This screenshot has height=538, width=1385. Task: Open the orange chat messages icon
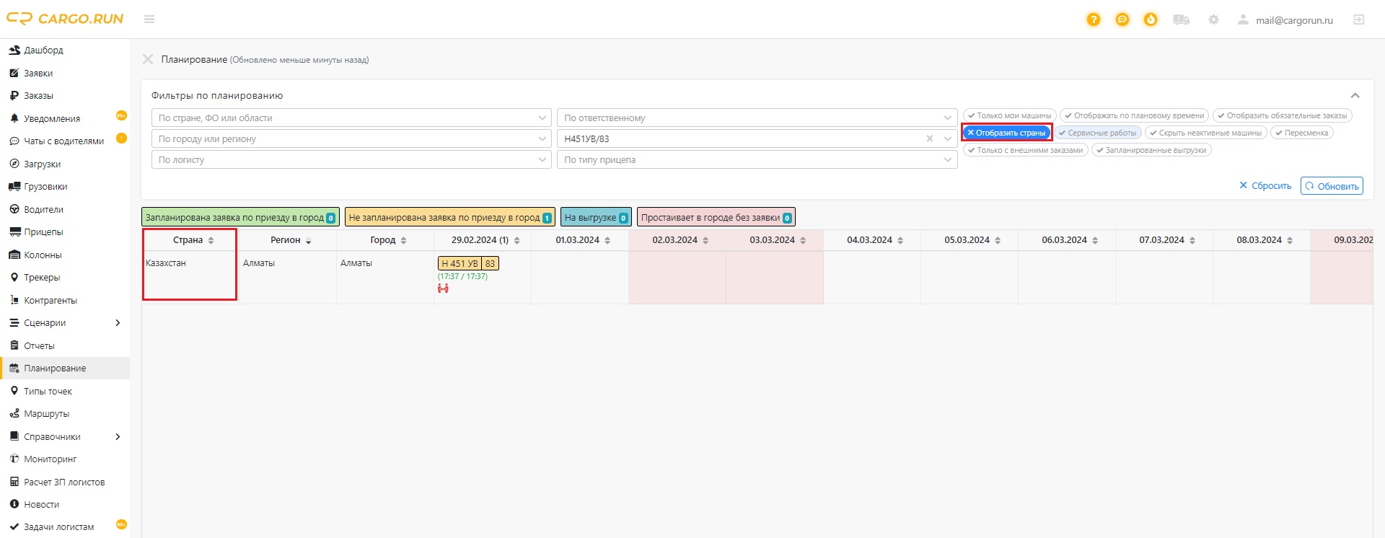tap(1122, 20)
